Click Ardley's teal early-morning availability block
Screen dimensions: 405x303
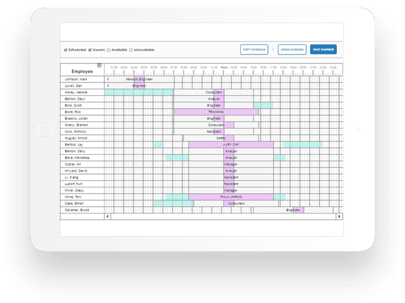[139, 93]
